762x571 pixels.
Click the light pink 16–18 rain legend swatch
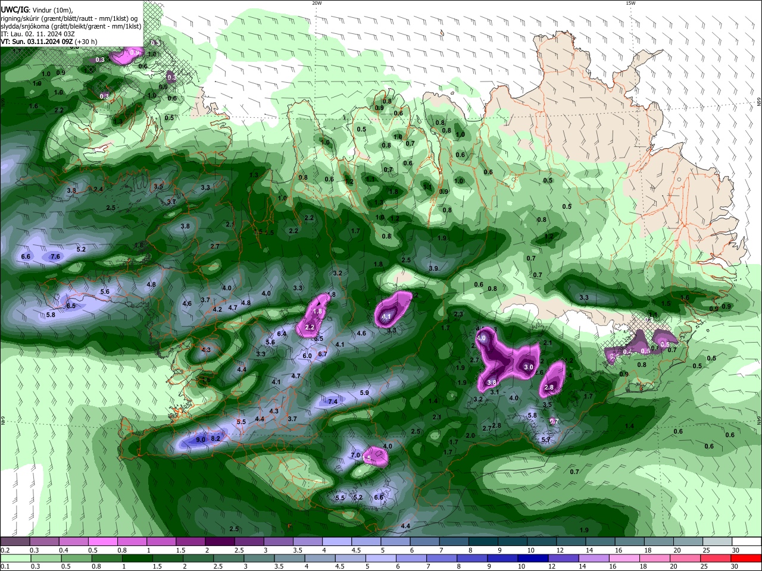[624, 559]
